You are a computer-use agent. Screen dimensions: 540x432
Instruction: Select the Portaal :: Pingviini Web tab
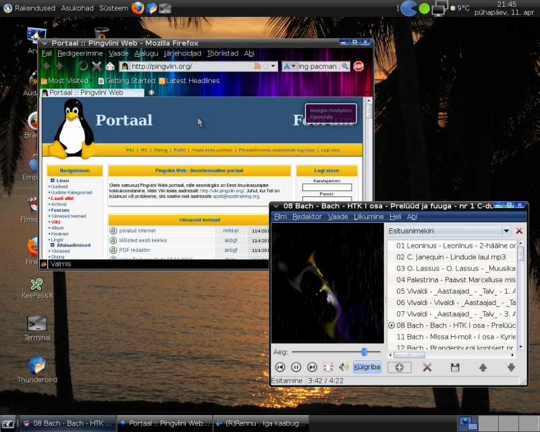[x=92, y=92]
